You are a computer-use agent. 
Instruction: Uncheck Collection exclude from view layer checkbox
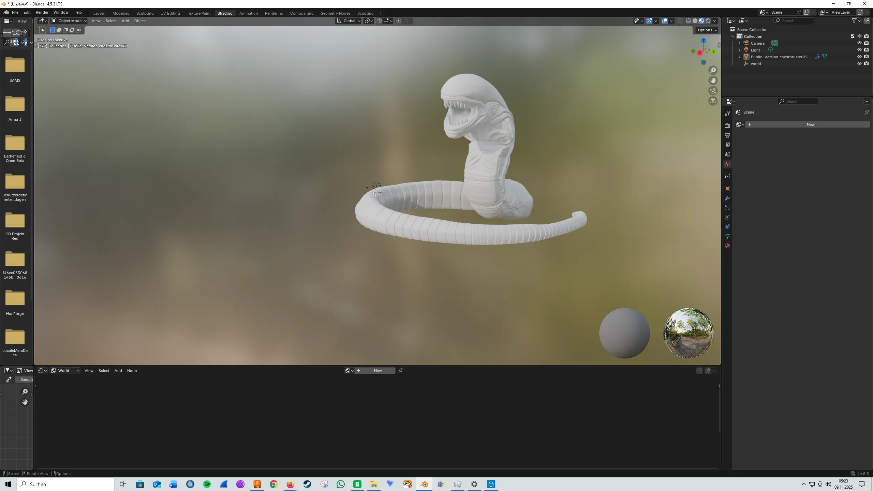(853, 36)
